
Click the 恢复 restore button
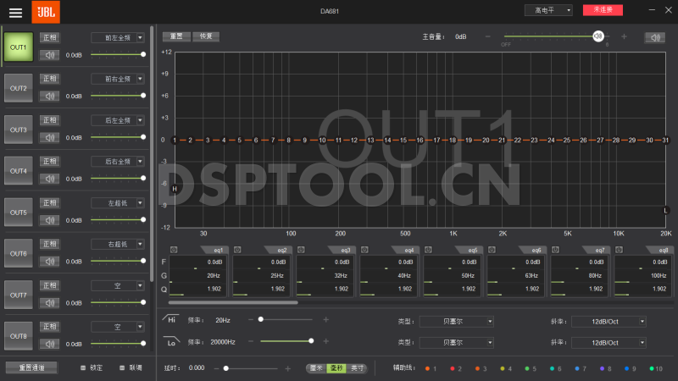[x=206, y=36]
